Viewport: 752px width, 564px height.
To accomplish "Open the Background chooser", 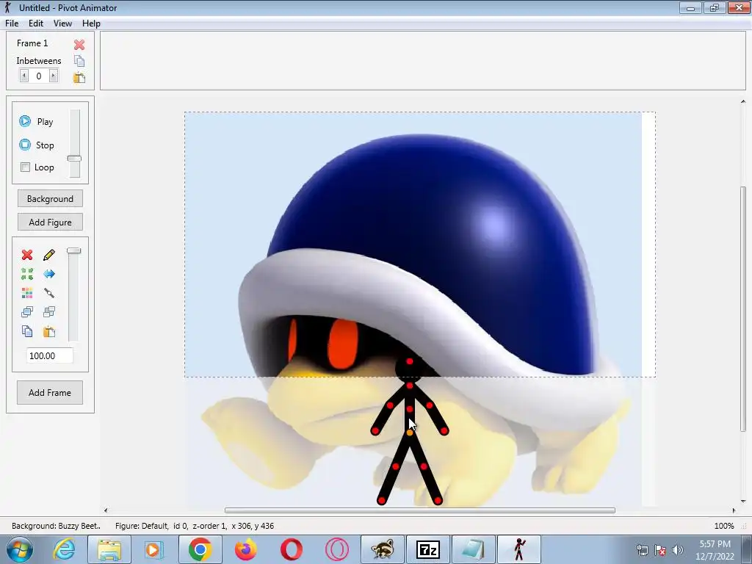I will pyautogui.click(x=50, y=198).
